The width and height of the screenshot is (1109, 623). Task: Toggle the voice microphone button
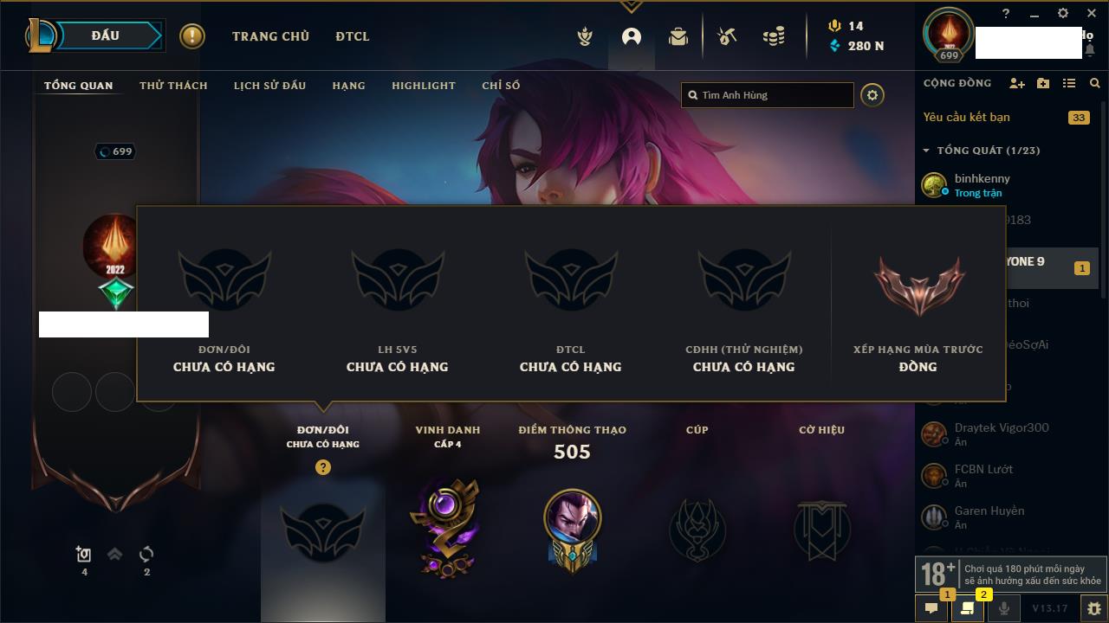[x=1003, y=608]
